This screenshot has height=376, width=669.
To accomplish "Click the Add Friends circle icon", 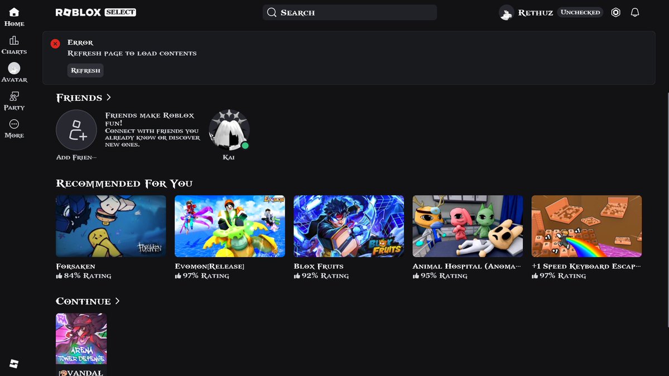I will point(76,130).
